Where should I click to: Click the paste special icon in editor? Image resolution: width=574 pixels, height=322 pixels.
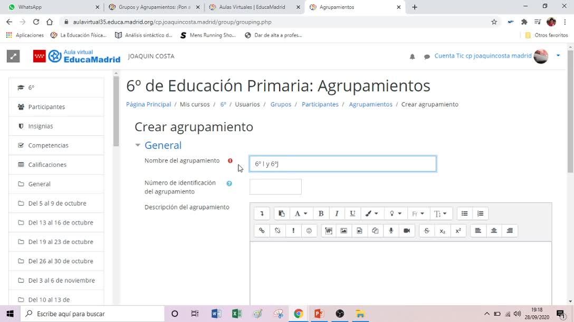[x=282, y=214]
